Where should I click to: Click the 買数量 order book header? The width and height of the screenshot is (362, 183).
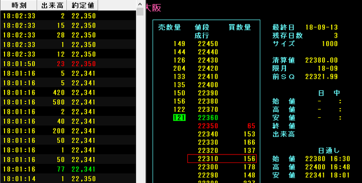240,28
